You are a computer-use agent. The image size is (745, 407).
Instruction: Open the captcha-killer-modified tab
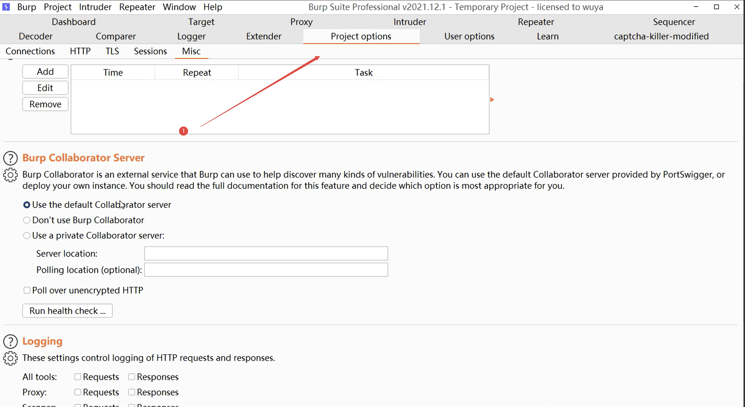point(661,36)
